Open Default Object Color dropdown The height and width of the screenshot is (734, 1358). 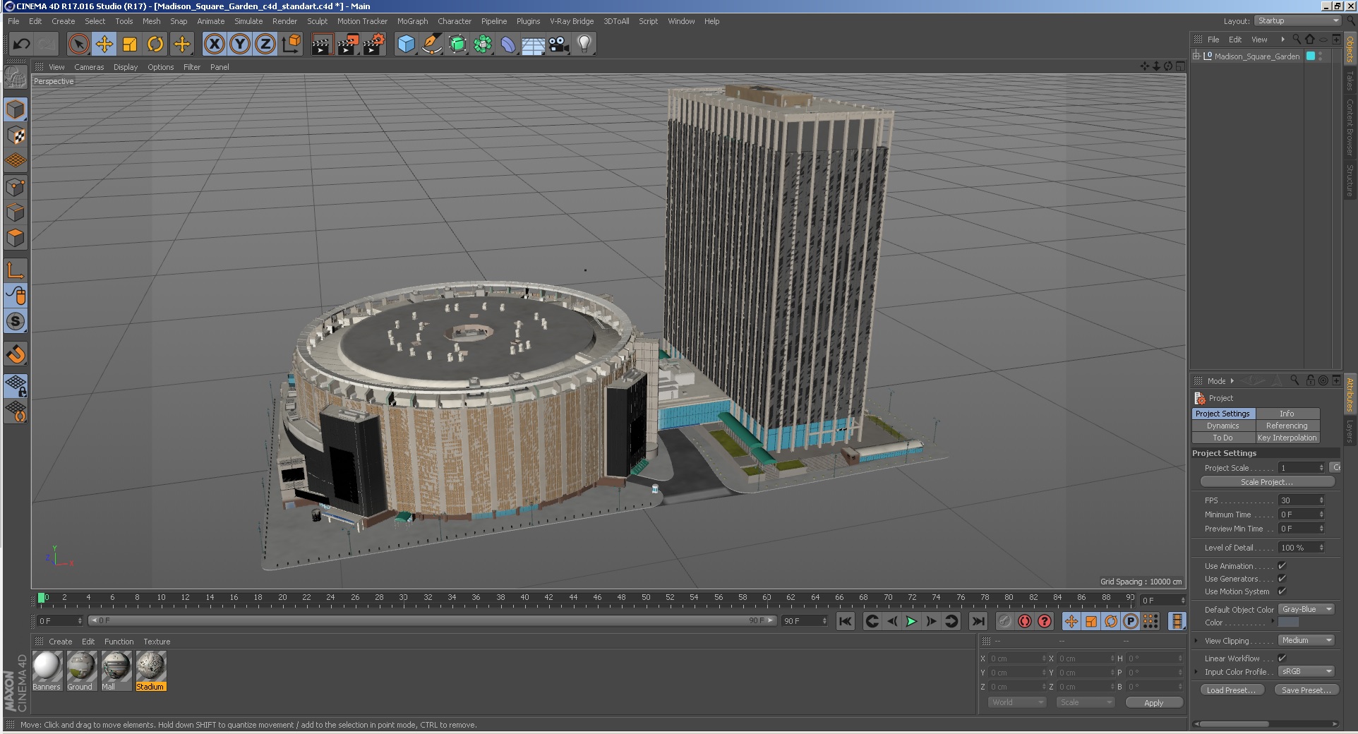tap(1307, 609)
